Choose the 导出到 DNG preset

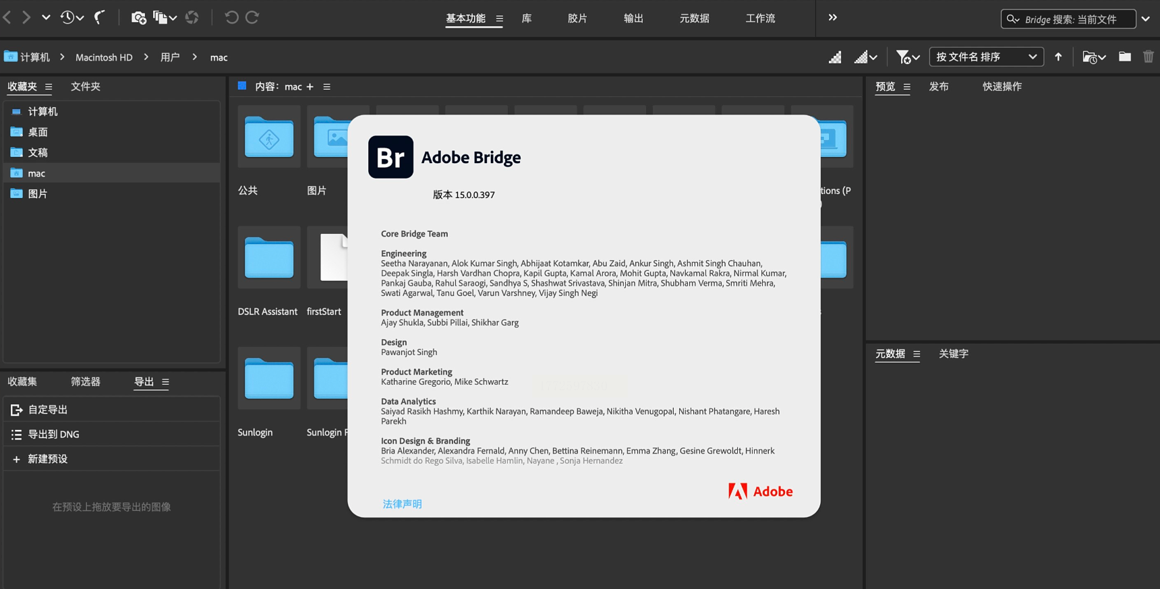point(112,435)
